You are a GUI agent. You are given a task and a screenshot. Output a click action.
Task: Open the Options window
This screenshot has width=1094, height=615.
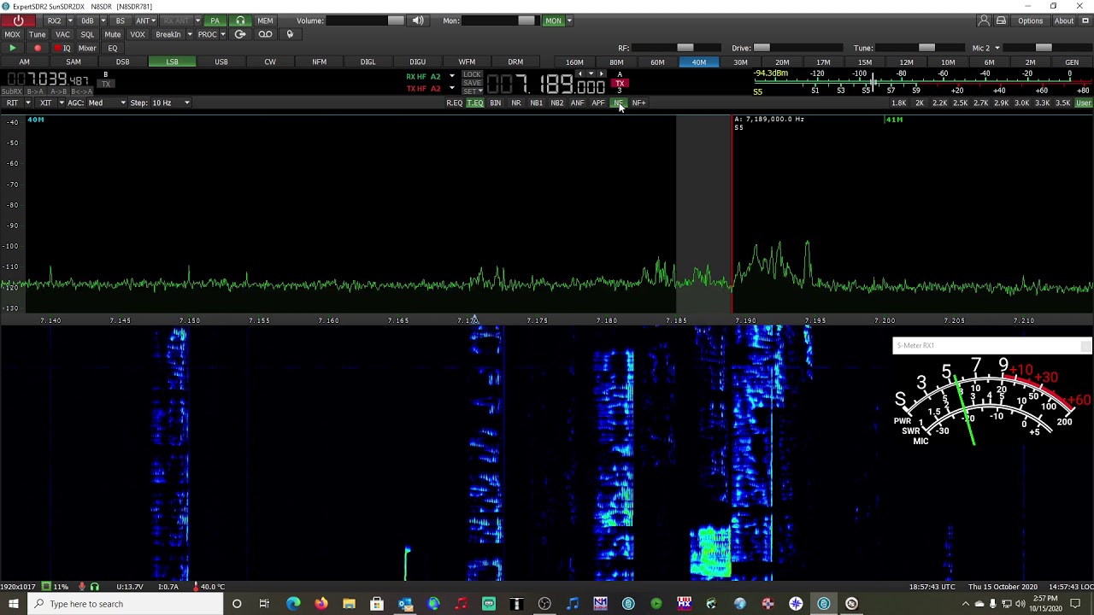(1030, 20)
